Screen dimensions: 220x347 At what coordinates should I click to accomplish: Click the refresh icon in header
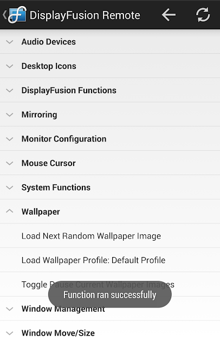click(203, 15)
